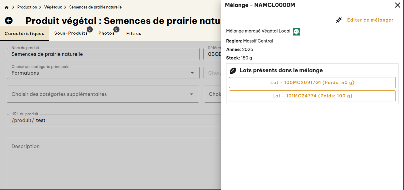Select Lot 100MC20917G1 from the mélange

[312, 82]
